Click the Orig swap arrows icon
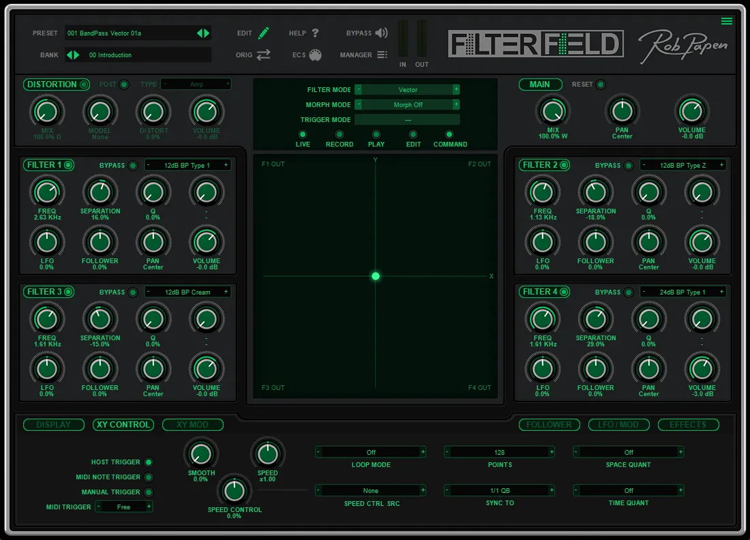This screenshot has height=540, width=750. (264, 55)
